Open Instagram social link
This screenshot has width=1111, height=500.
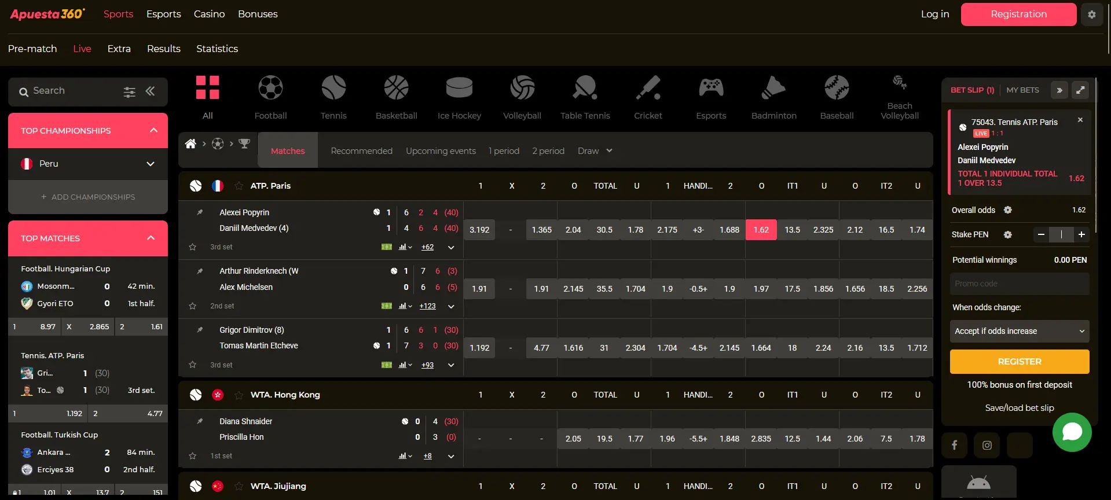pos(987,445)
